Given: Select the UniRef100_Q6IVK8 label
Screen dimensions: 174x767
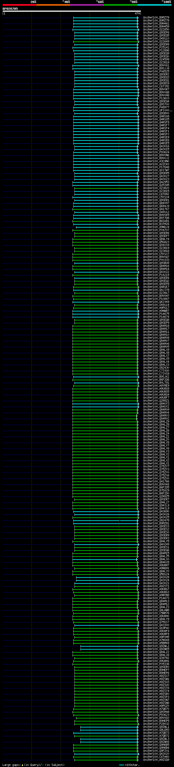Looking at the screenshot, I should point(156,302).
